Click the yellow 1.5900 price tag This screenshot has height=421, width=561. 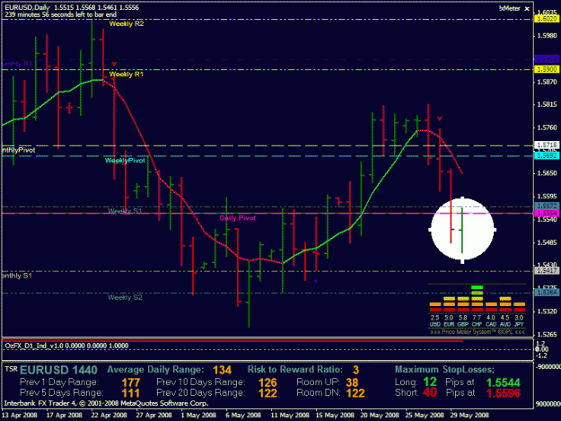click(547, 69)
